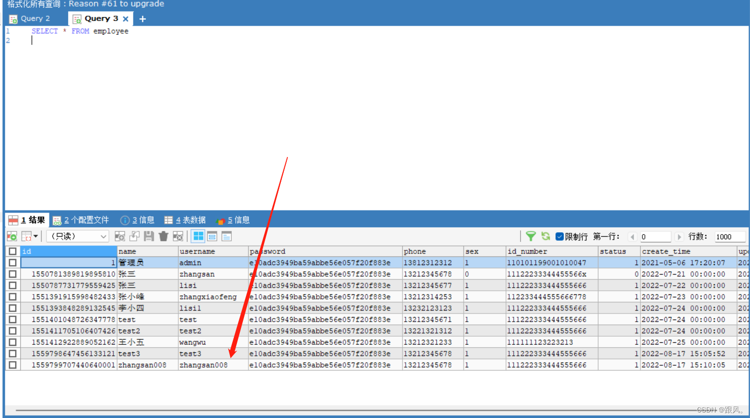The height and width of the screenshot is (418, 750).
Task: Click the refresh result icon
Action: (545, 236)
